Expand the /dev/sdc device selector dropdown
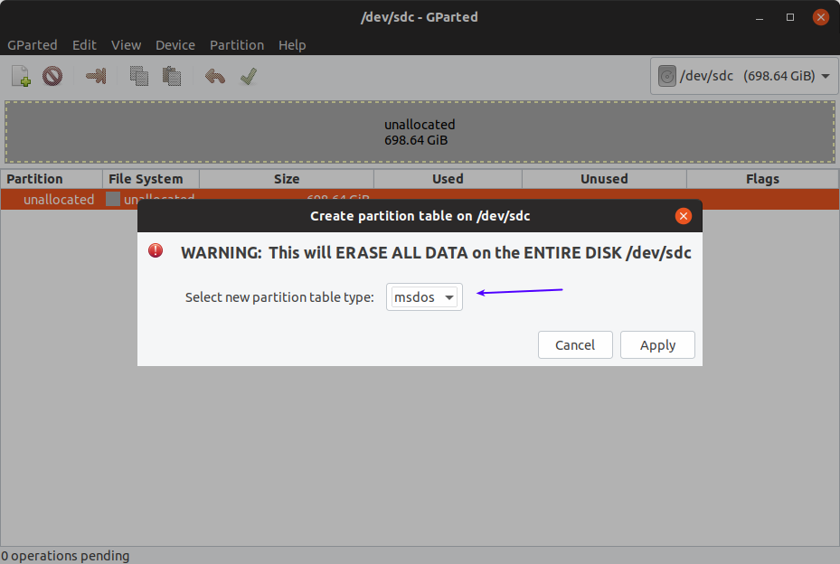The image size is (840, 564). [744, 76]
